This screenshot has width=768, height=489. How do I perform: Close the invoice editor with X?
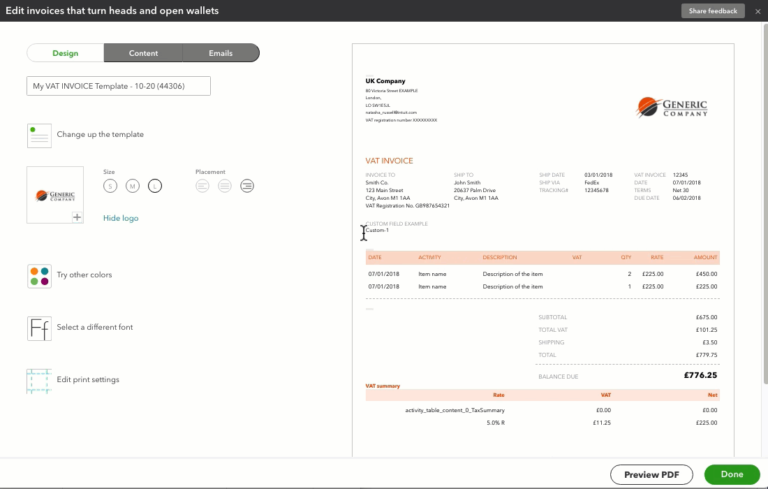758,11
